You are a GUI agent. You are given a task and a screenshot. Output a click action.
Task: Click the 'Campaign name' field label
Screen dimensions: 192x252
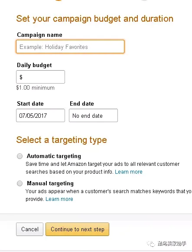39,35
